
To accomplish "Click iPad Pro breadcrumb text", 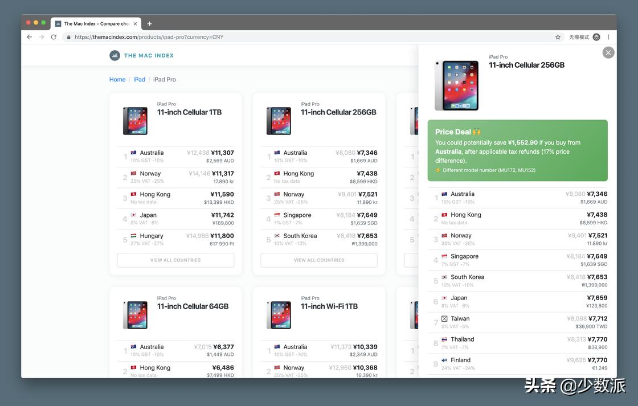I will [x=165, y=79].
